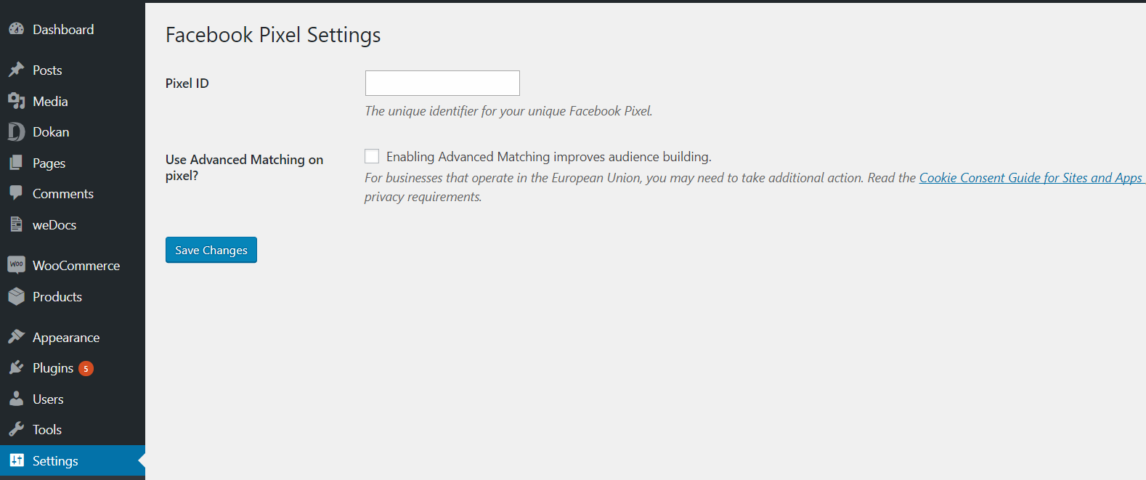Click the Comments speech bubble icon
The image size is (1146, 480).
coord(16,193)
